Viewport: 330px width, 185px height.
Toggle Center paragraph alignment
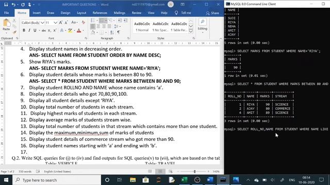98,26
